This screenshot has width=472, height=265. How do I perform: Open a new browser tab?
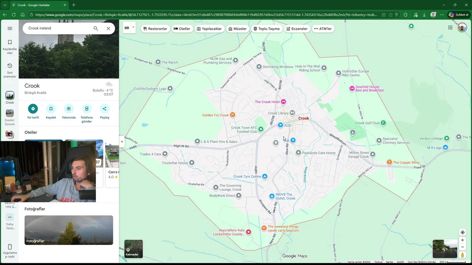pyautogui.click(x=74, y=5)
